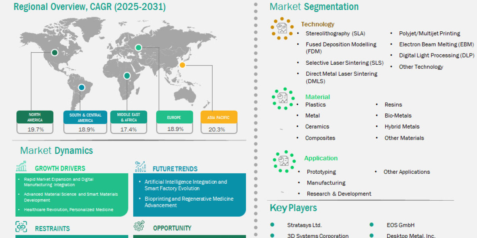This screenshot has height=238, width=477.
Task: Click the South America map marker
Action: [81, 87]
